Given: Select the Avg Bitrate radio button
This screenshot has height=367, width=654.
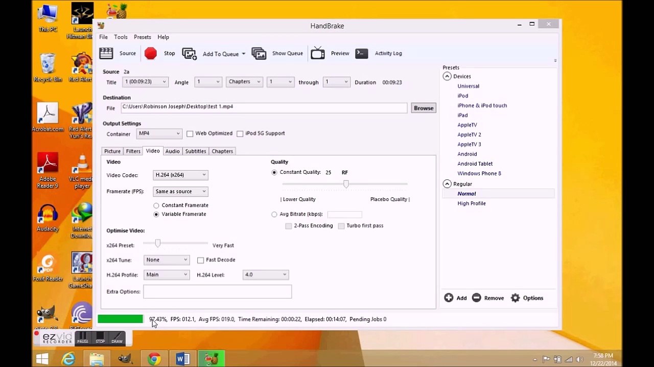Looking at the screenshot, I should 274,215.
